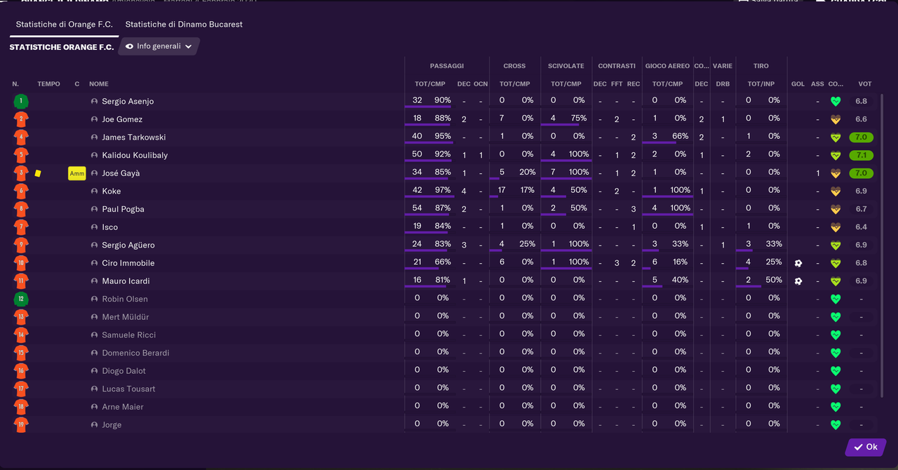Open the Info generali view dropdown

tap(159, 46)
